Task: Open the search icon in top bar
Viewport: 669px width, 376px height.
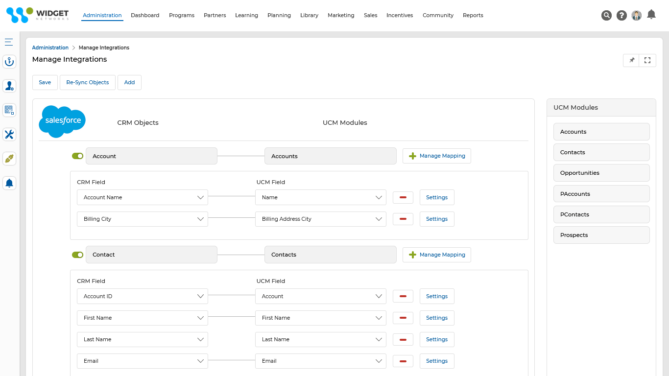Action: [606, 15]
